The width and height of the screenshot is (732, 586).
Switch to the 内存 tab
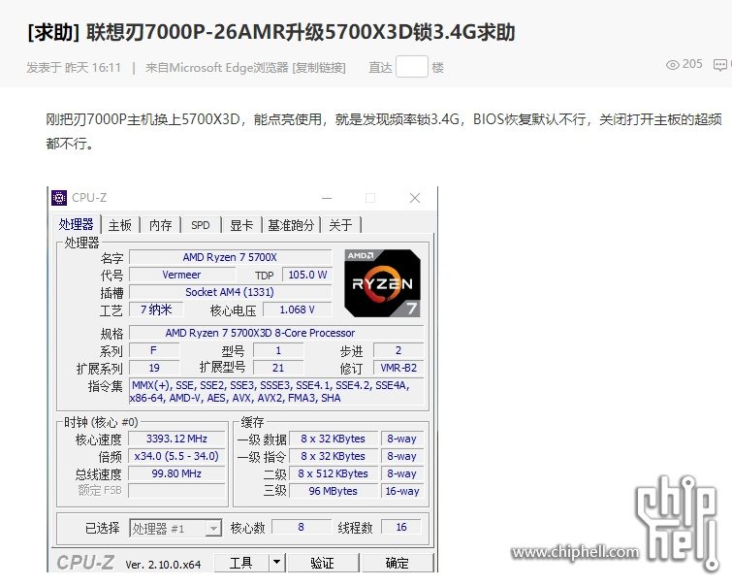tap(161, 225)
